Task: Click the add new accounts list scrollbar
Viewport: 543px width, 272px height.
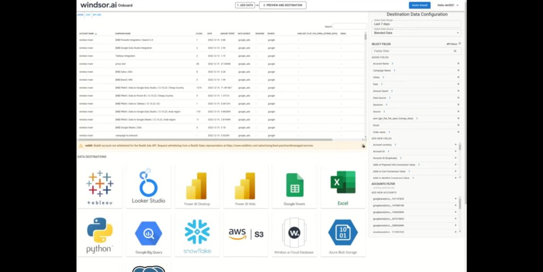Action: (x=460, y=203)
